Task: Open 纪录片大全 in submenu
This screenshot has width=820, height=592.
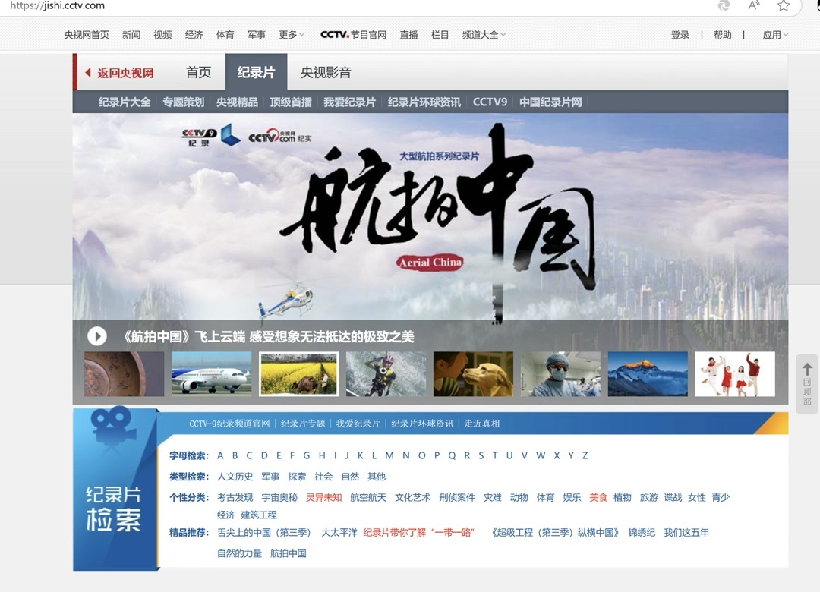Action: 125,102
